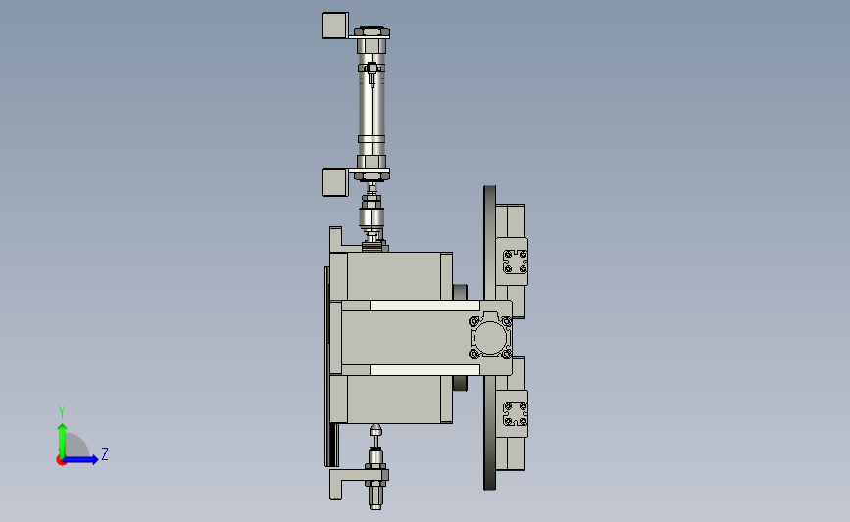This screenshot has height=522, width=850.
Task: Click the red origin ball of the axis triad
Action: coord(61,461)
